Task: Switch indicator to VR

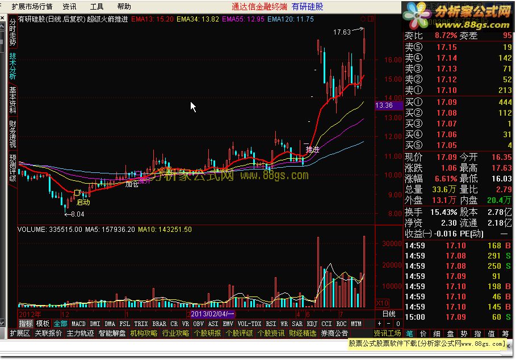Action: click(185, 324)
